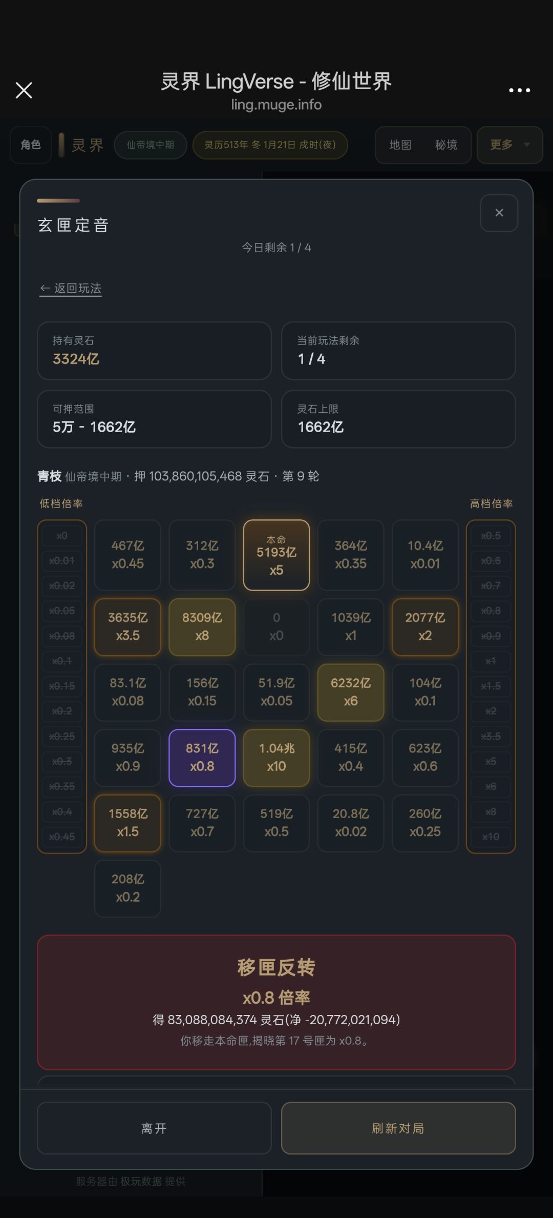Select the 0 x0 box
553x1218 pixels.
click(276, 627)
